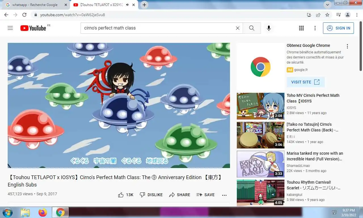Image resolution: width=363 pixels, height=218 pixels.
Task: Click the magnifier search button
Action: click(x=252, y=28)
